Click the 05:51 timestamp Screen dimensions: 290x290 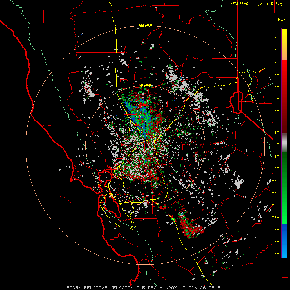(217, 288)
